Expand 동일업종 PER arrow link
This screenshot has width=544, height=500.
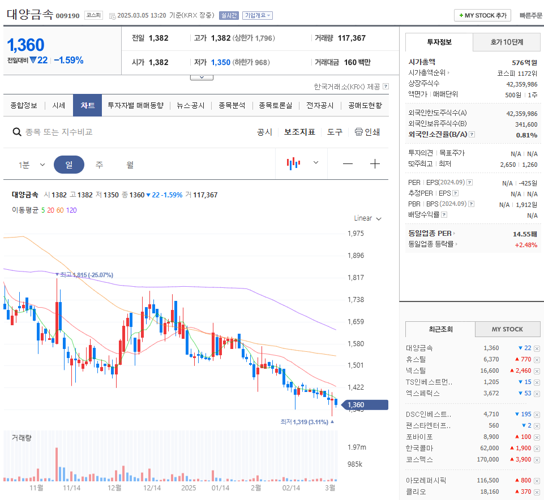point(431,234)
